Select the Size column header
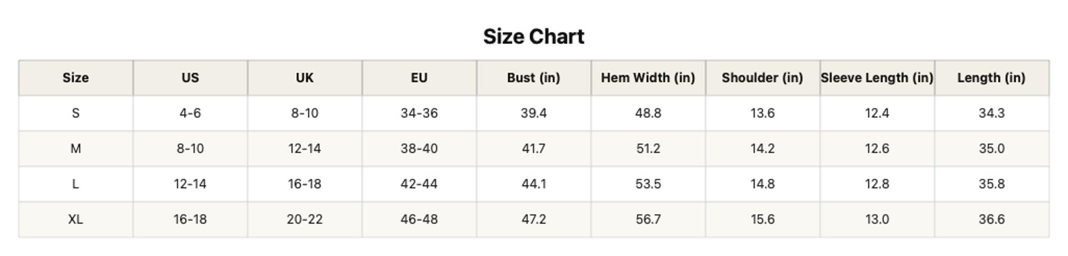 tap(76, 78)
